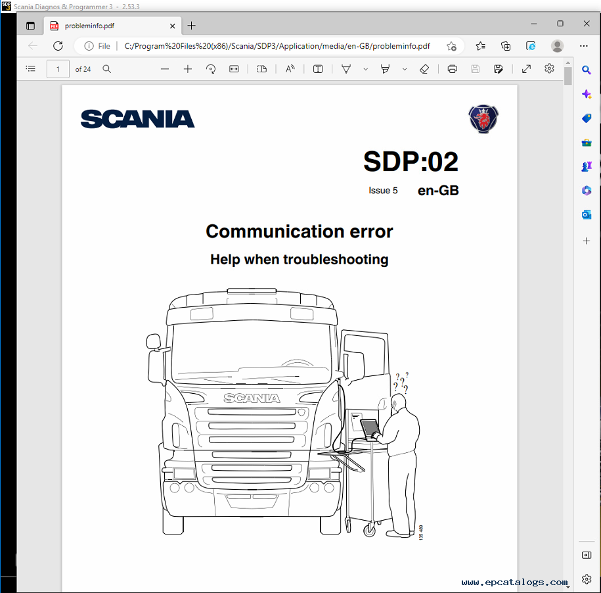Click the PDF vertical scrollbar thumb
The height and width of the screenshot is (593, 601).
568,76
